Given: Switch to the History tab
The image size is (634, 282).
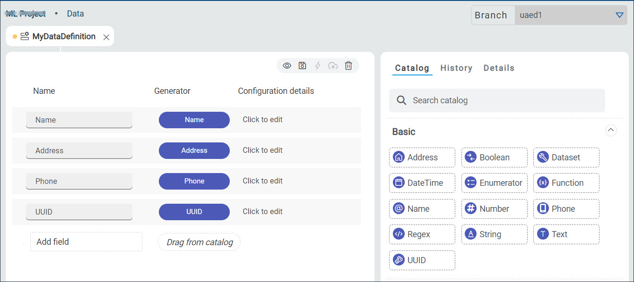Looking at the screenshot, I should (x=456, y=67).
